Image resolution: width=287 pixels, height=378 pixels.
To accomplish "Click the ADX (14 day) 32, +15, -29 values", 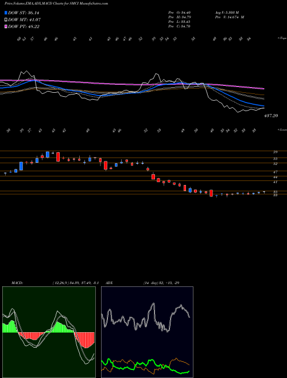I will click(x=161, y=282).
